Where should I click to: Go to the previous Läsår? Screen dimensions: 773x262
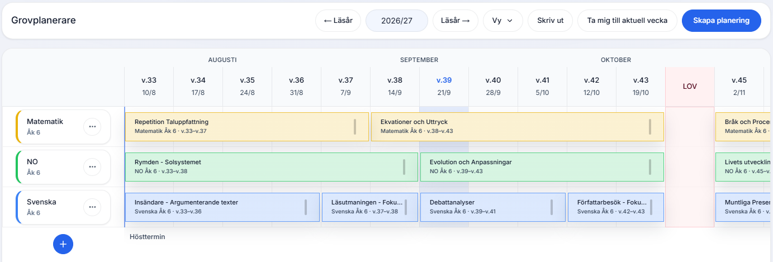pos(338,21)
